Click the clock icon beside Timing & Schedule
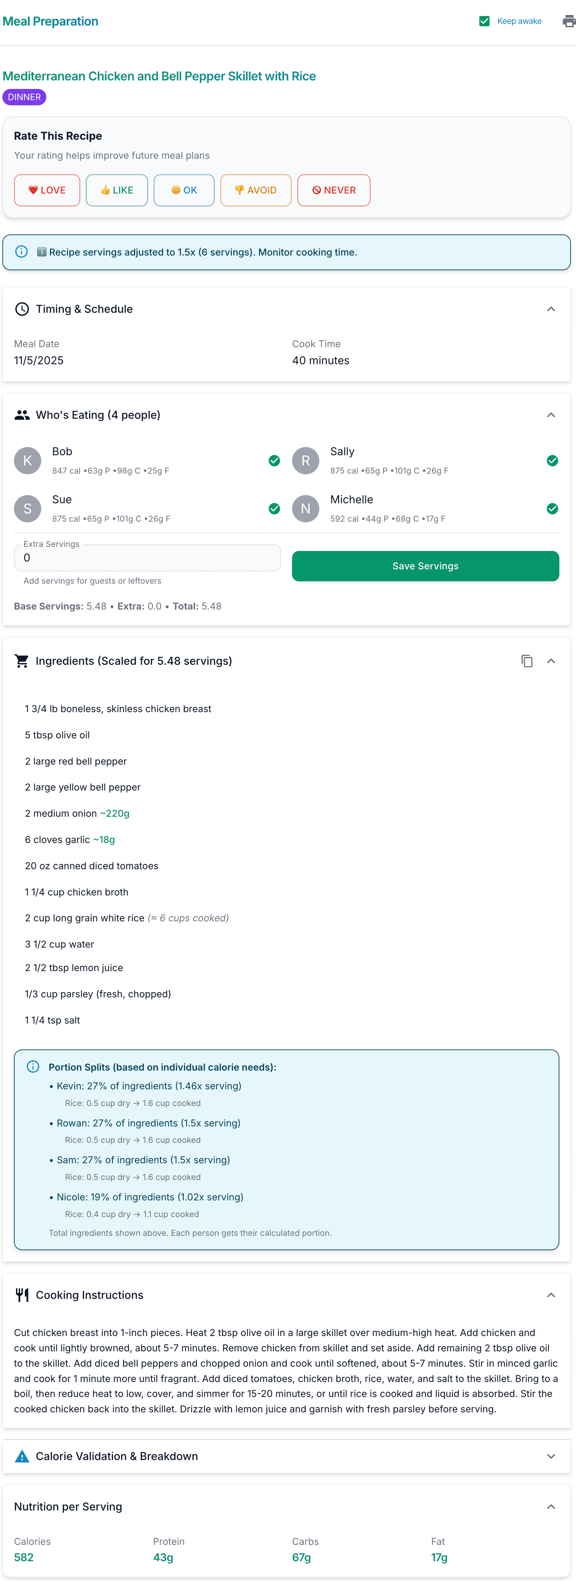Viewport: 576px width, 1581px height. point(22,309)
